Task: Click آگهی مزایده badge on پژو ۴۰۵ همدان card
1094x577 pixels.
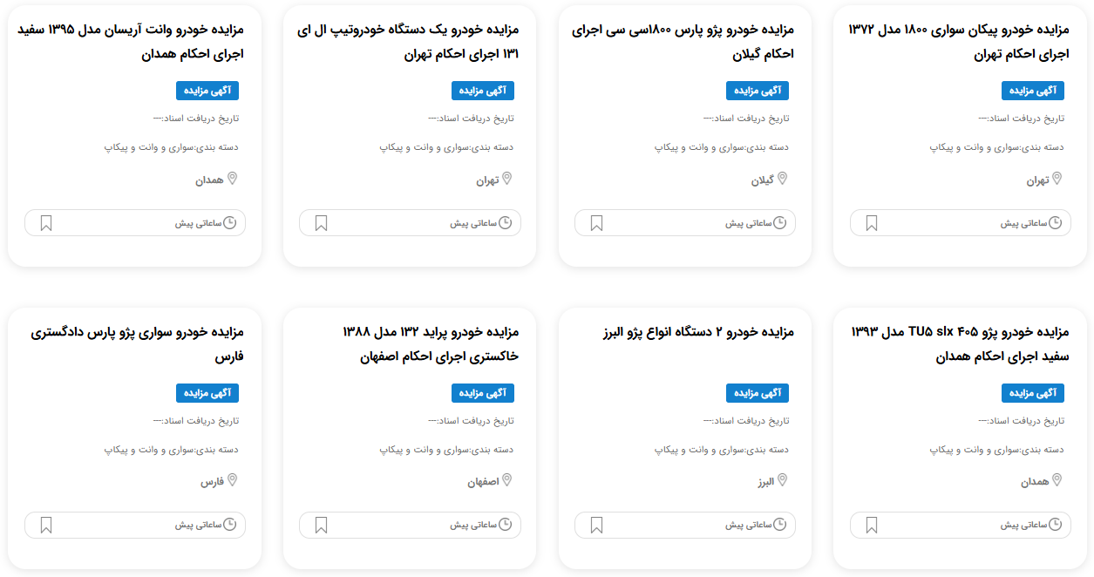Action: coord(1033,393)
